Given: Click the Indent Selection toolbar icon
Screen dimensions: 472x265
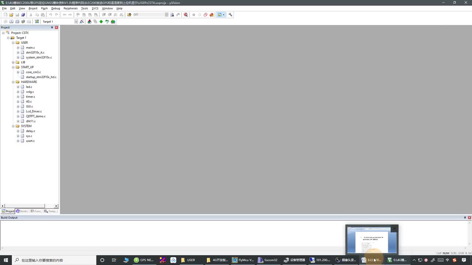Looking at the screenshot, I should pos(104,15).
